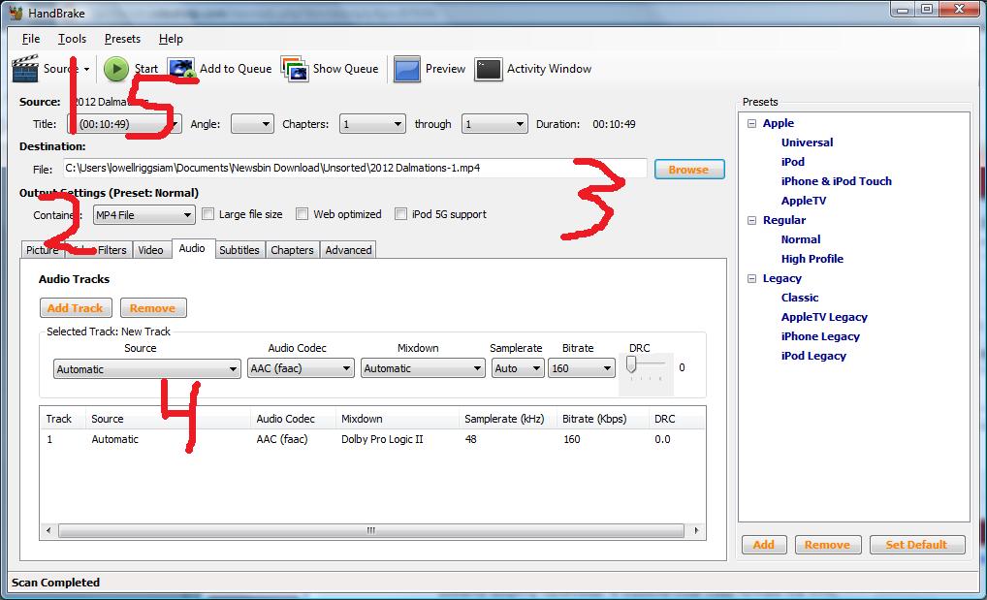987x600 pixels.
Task: Collapse the Legacy presets group
Action: pos(751,278)
